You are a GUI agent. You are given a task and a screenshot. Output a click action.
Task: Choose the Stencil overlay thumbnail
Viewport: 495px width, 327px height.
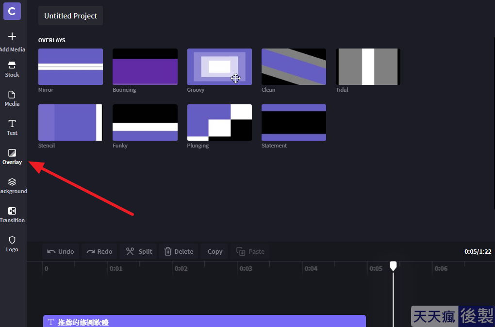[70, 122]
